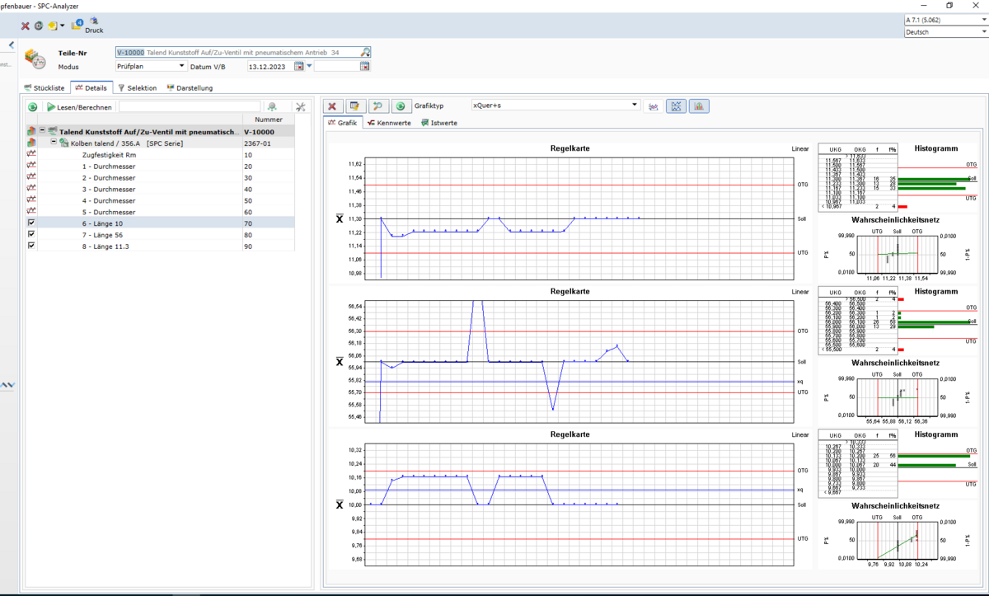This screenshot has width=989, height=596.
Task: Click the green lamp icon above tree
Action: click(272, 107)
